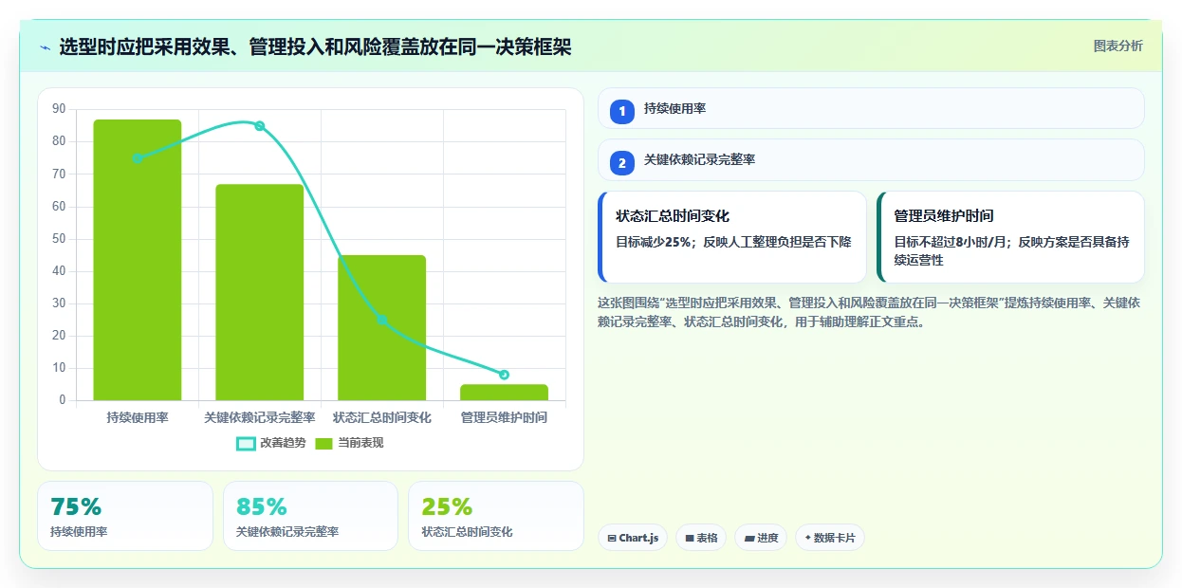
Task: Click the 75% 持续使用率 stat card
Action: pos(125,516)
